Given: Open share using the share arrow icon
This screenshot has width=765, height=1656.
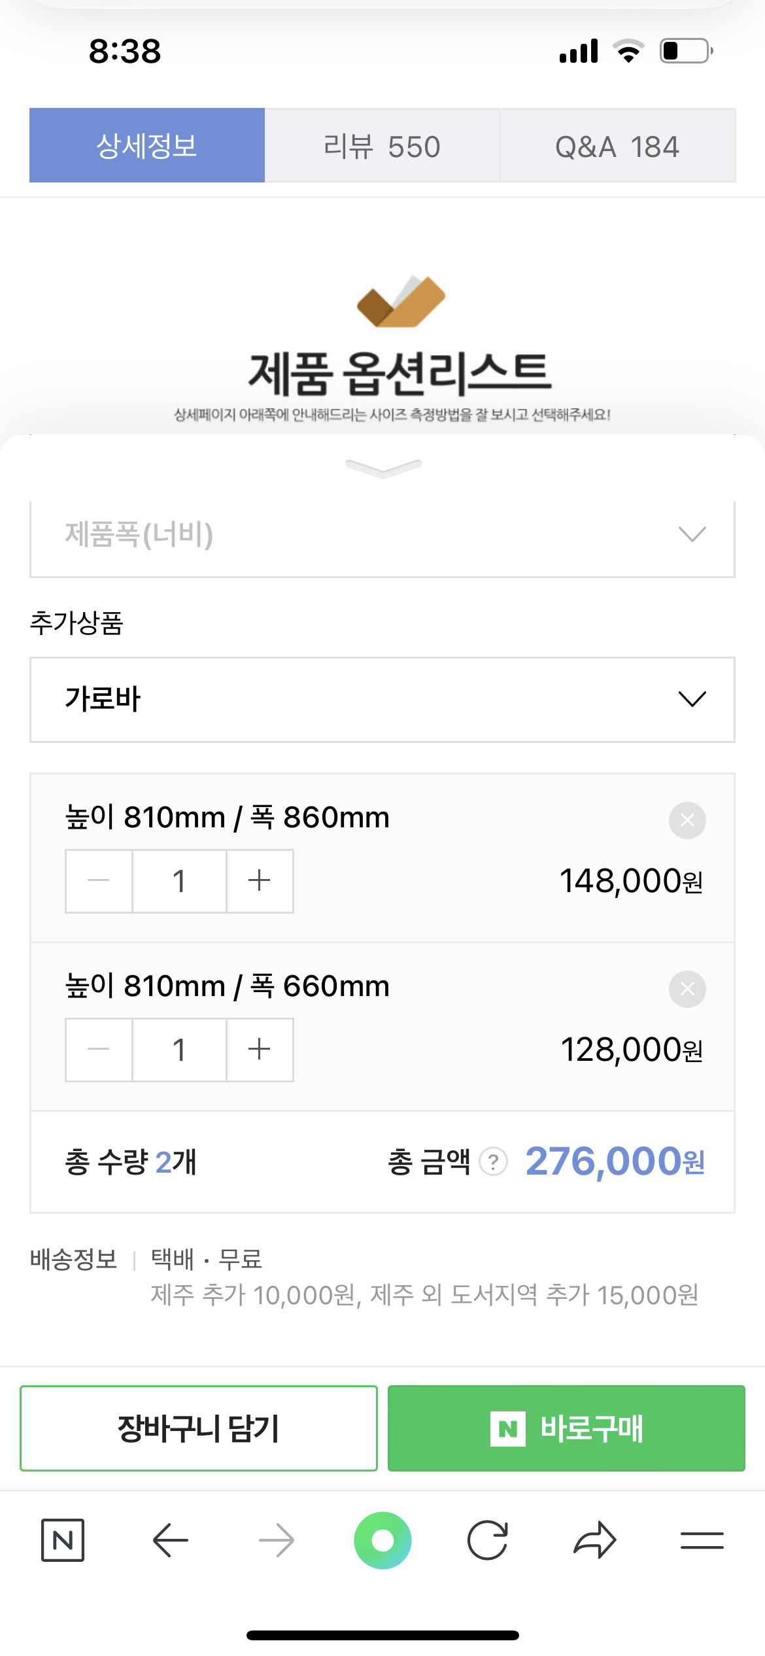Looking at the screenshot, I should (x=594, y=1540).
